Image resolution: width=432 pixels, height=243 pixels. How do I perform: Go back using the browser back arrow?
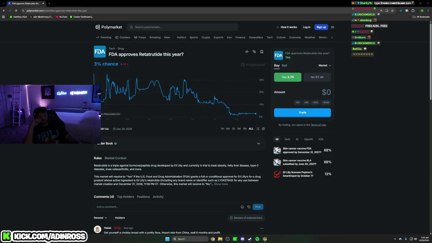[4, 10]
